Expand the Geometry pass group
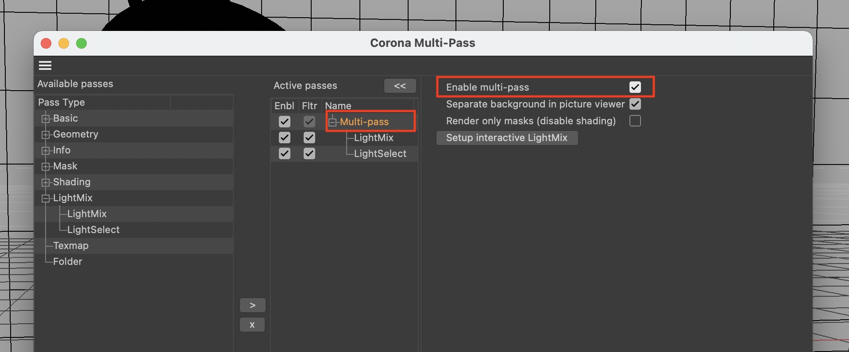Viewport: 849px width, 352px height. point(45,134)
